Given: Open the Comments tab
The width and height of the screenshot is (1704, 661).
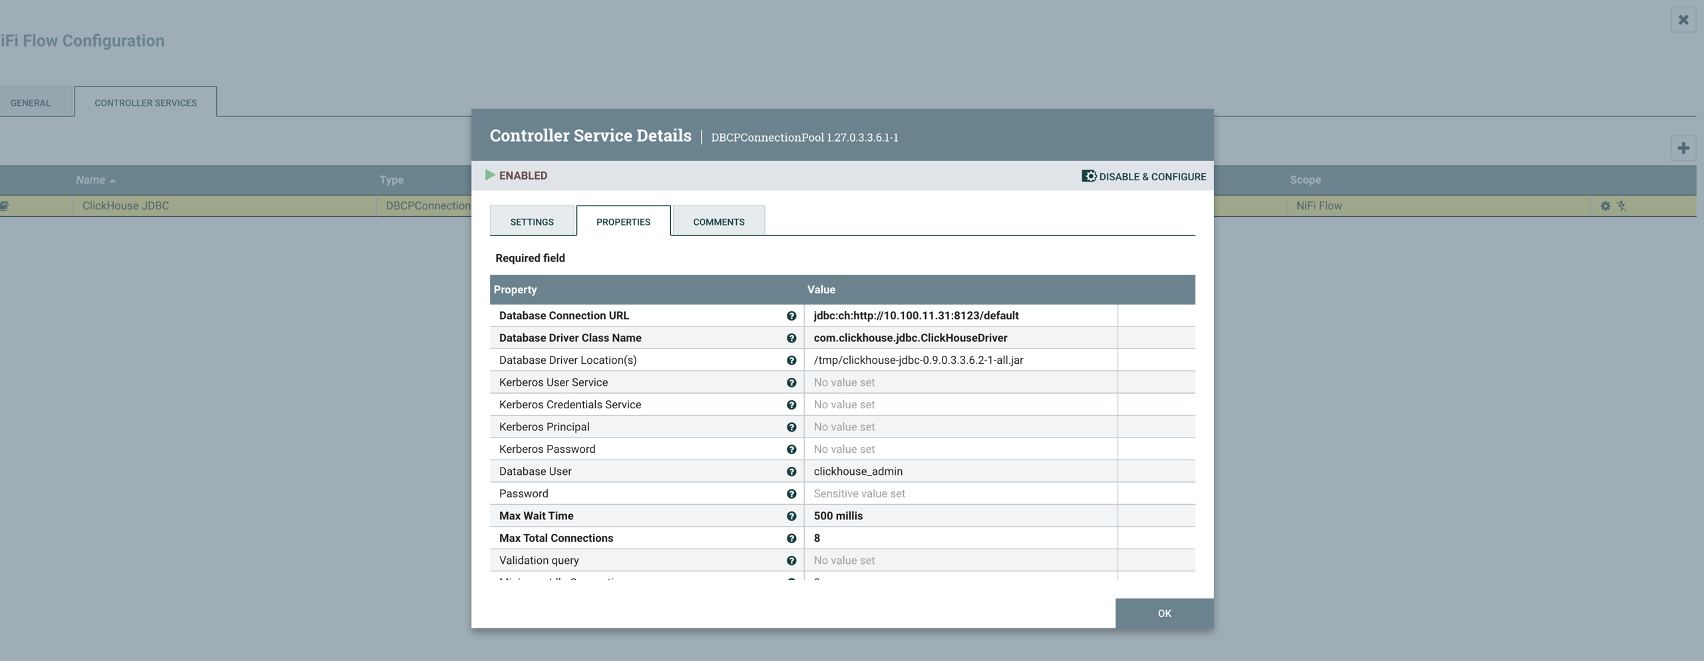Looking at the screenshot, I should [719, 221].
